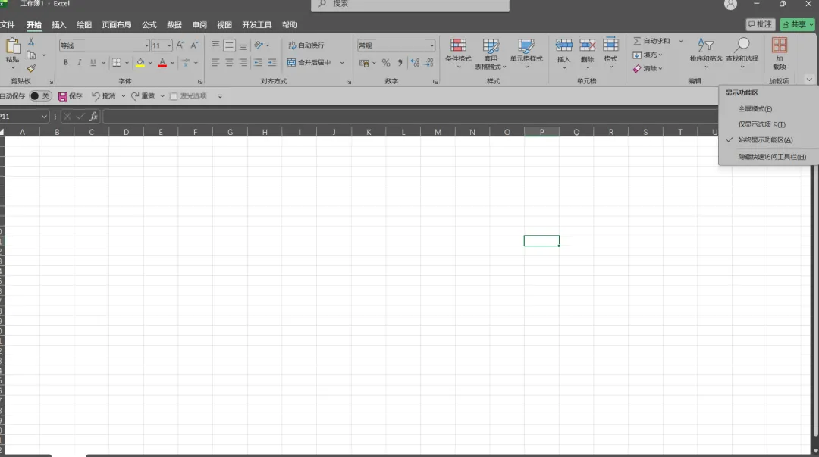Toggle AutoSave (自动保存) switch
Image resolution: width=819 pixels, height=457 pixels.
click(40, 96)
